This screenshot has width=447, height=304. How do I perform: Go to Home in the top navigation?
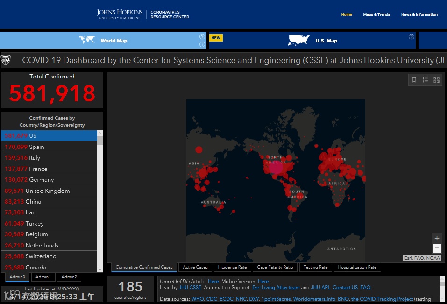coord(347,14)
